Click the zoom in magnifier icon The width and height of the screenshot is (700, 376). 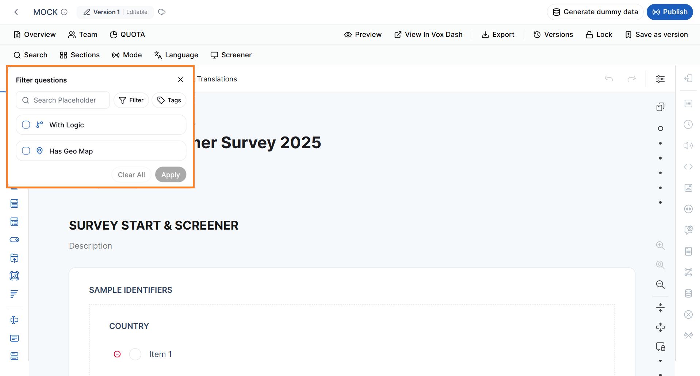pos(660,245)
